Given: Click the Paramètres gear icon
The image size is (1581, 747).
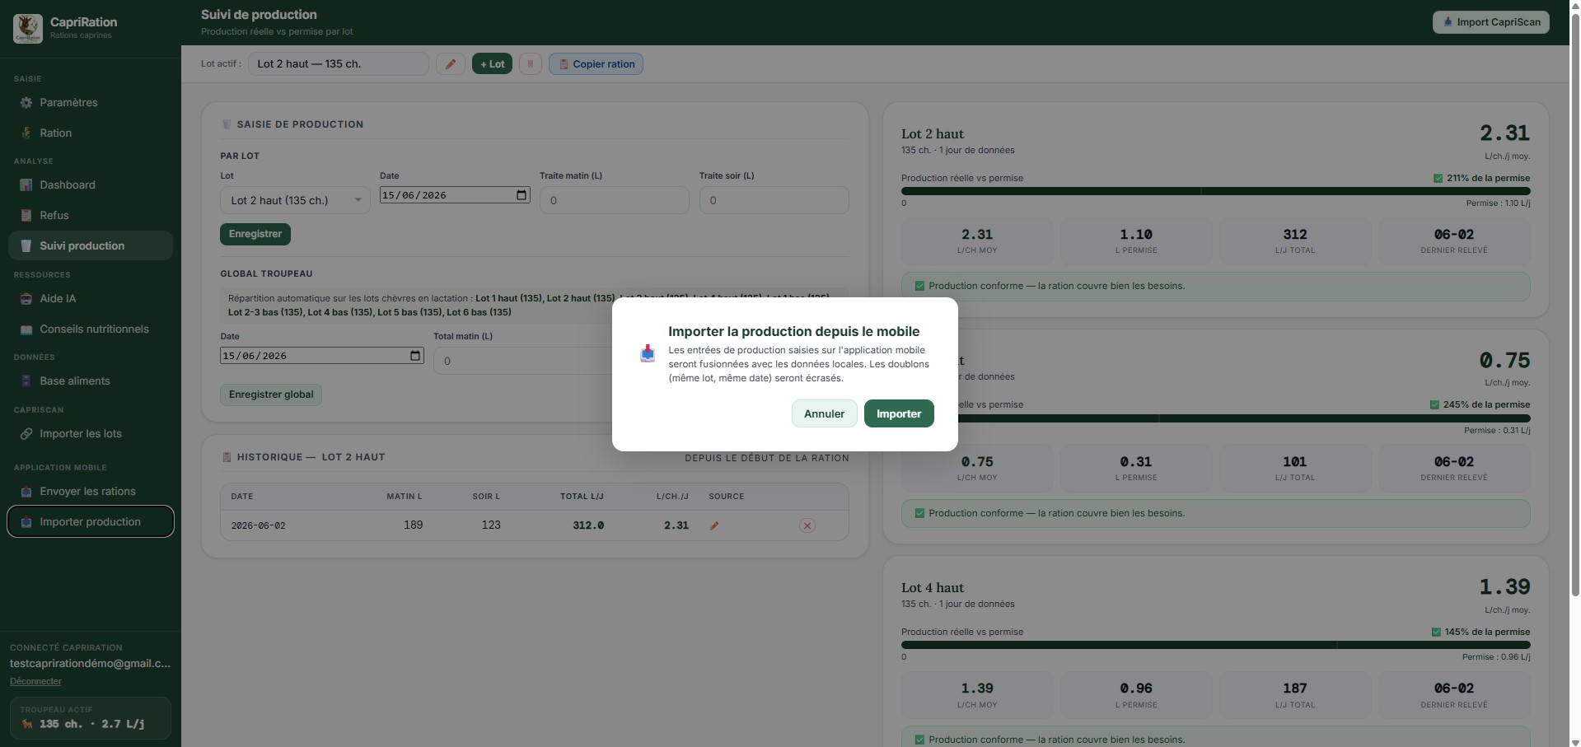Looking at the screenshot, I should click(x=26, y=103).
